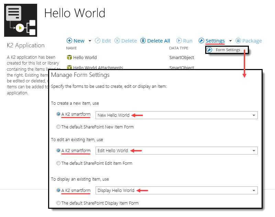Choose the default SharePoint Edit Item Form

58,163
